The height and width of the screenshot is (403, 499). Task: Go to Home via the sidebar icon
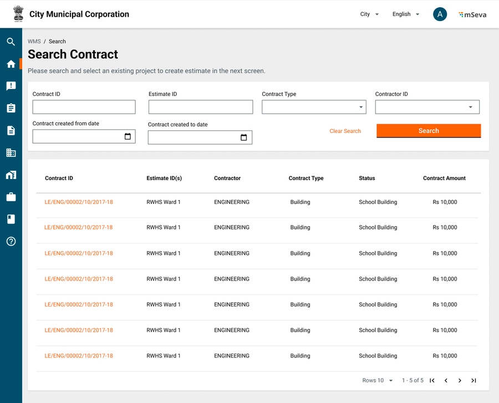pyautogui.click(x=11, y=64)
